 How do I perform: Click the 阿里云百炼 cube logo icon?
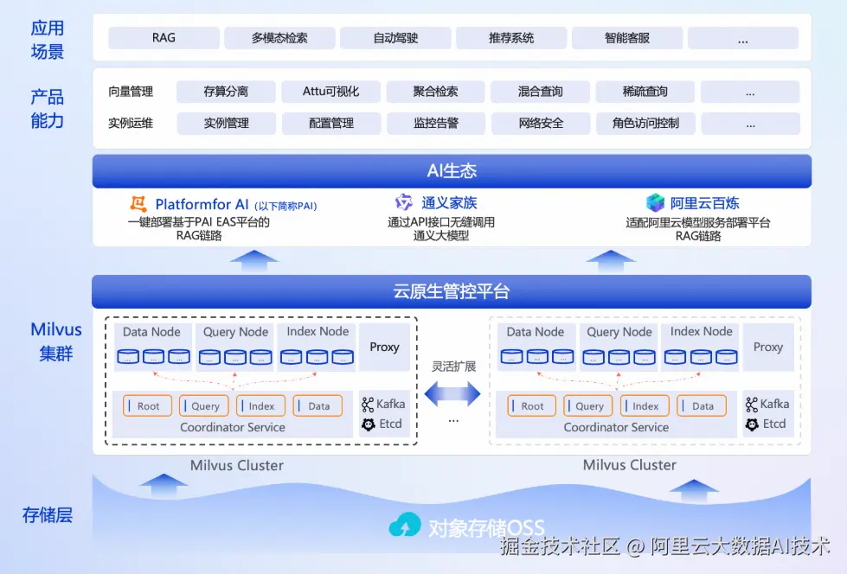tap(655, 202)
